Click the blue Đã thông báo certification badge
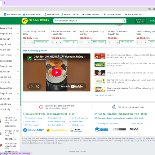Screen dimensions: 155x155 point(102,129)
